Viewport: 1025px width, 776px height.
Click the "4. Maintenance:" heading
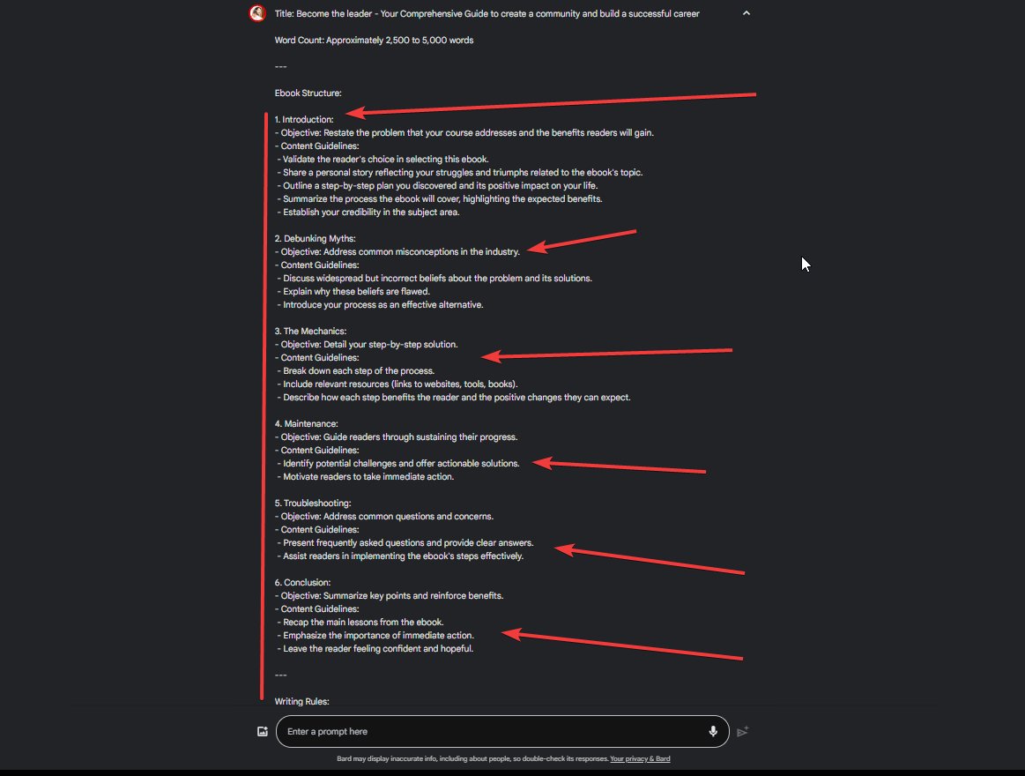[306, 424]
